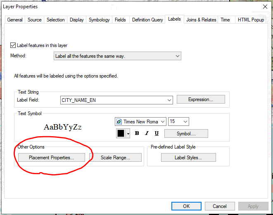Click the AaBbYyZz text symbol preview

tap(63, 127)
